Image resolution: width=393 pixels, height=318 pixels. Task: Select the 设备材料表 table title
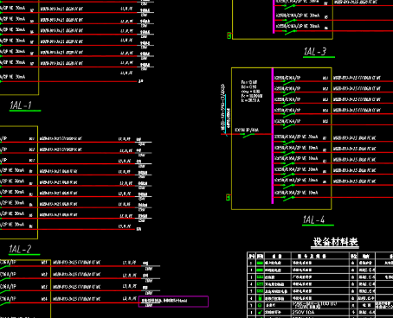click(336, 242)
